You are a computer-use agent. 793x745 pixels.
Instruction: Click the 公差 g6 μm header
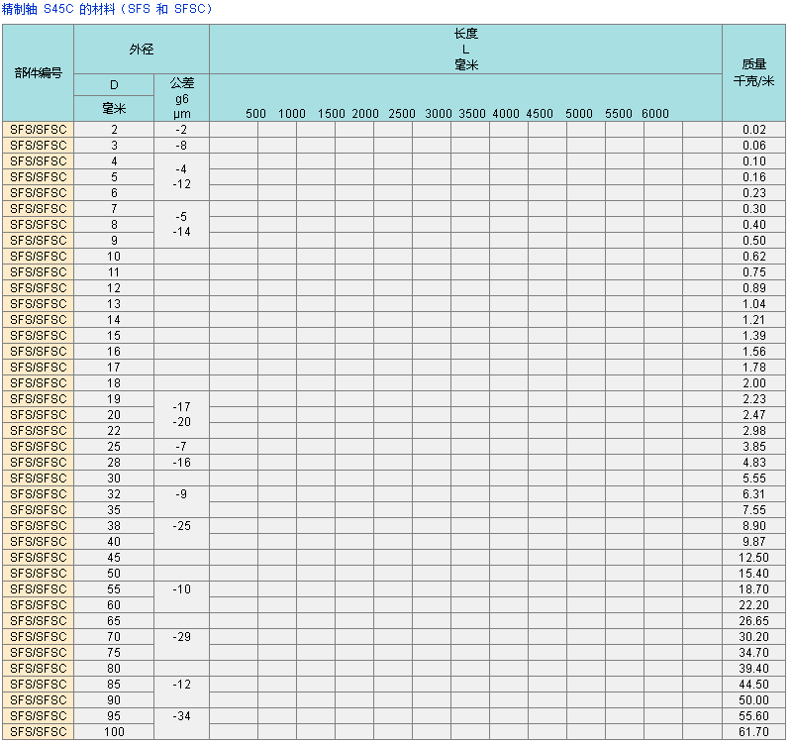coord(181,98)
